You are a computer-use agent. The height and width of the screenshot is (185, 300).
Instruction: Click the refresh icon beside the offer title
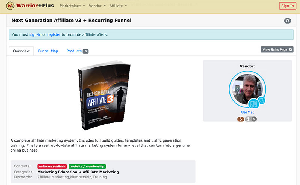point(287,21)
